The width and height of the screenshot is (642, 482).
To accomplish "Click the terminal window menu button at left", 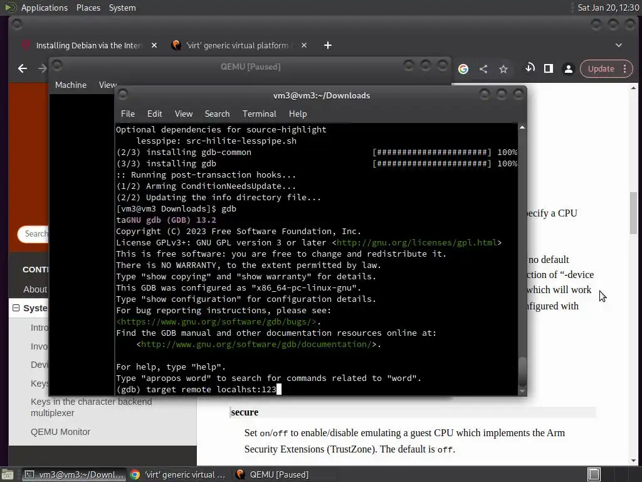I will coord(123,95).
